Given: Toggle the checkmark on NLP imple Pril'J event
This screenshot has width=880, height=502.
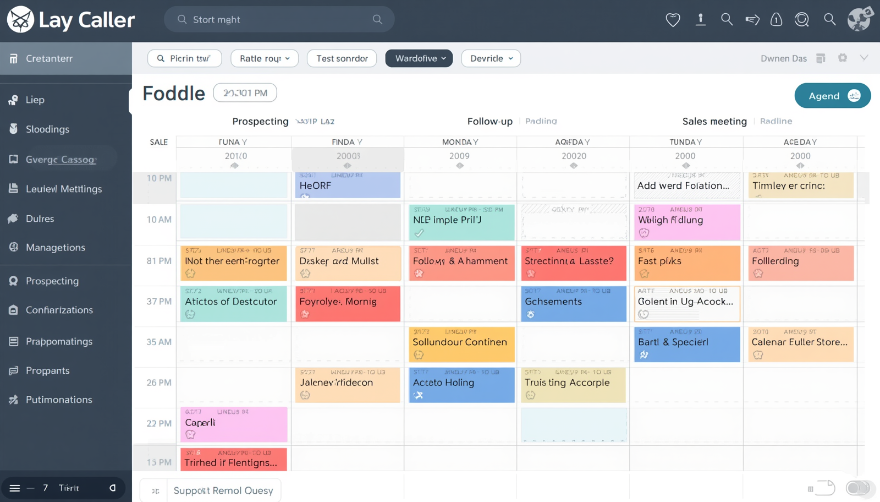Looking at the screenshot, I should (x=419, y=233).
